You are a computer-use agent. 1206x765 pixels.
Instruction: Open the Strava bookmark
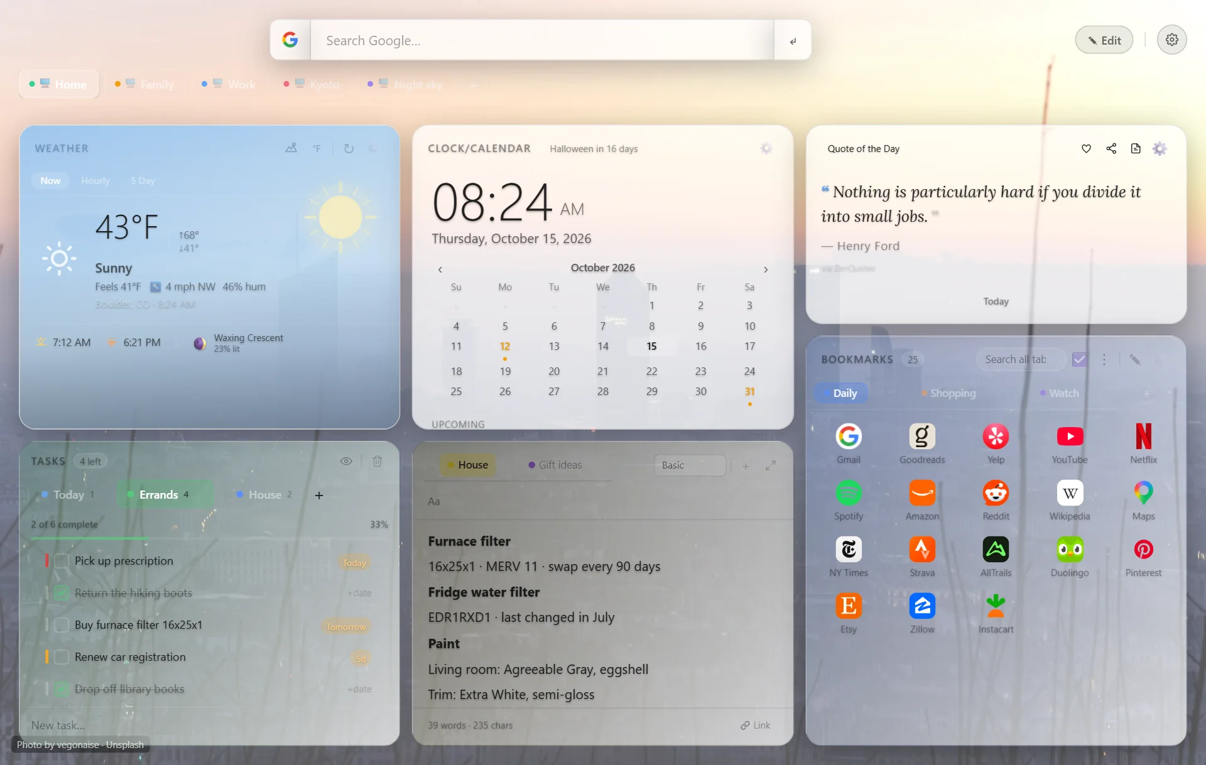pos(921,550)
